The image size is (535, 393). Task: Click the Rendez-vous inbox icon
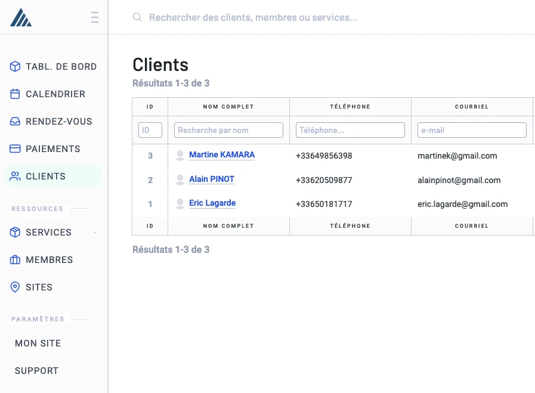[x=16, y=122]
